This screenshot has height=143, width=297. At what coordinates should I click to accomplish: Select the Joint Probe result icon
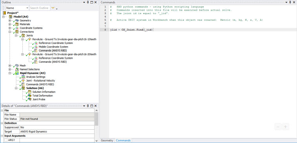(x=29, y=99)
